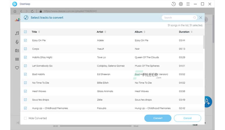Click the Cancel button

[x=187, y=118]
